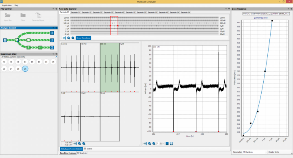Click the bottom branch result node
Viewport: 293px width, 158px height.
(x=52, y=47)
